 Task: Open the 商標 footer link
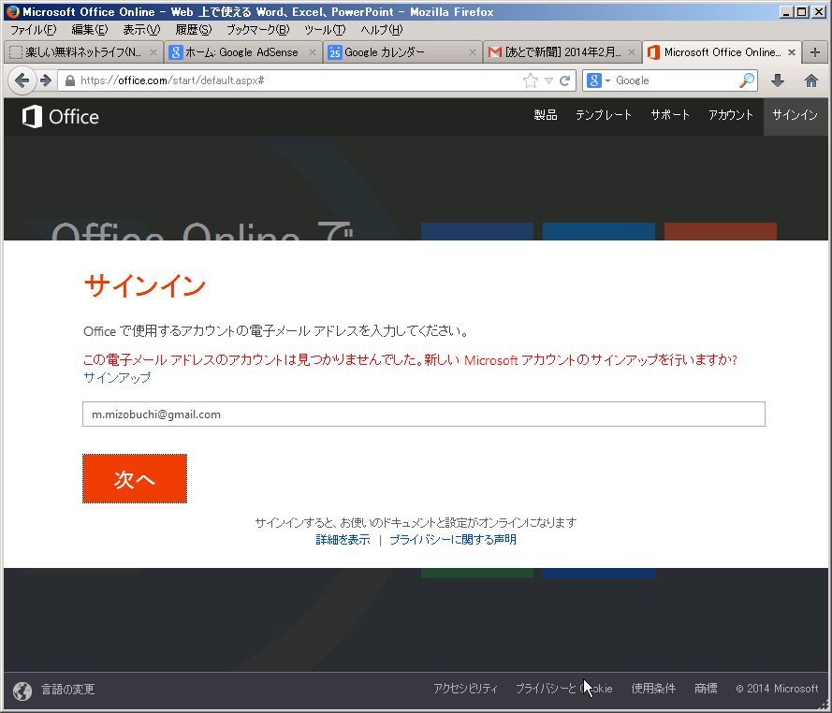[706, 689]
